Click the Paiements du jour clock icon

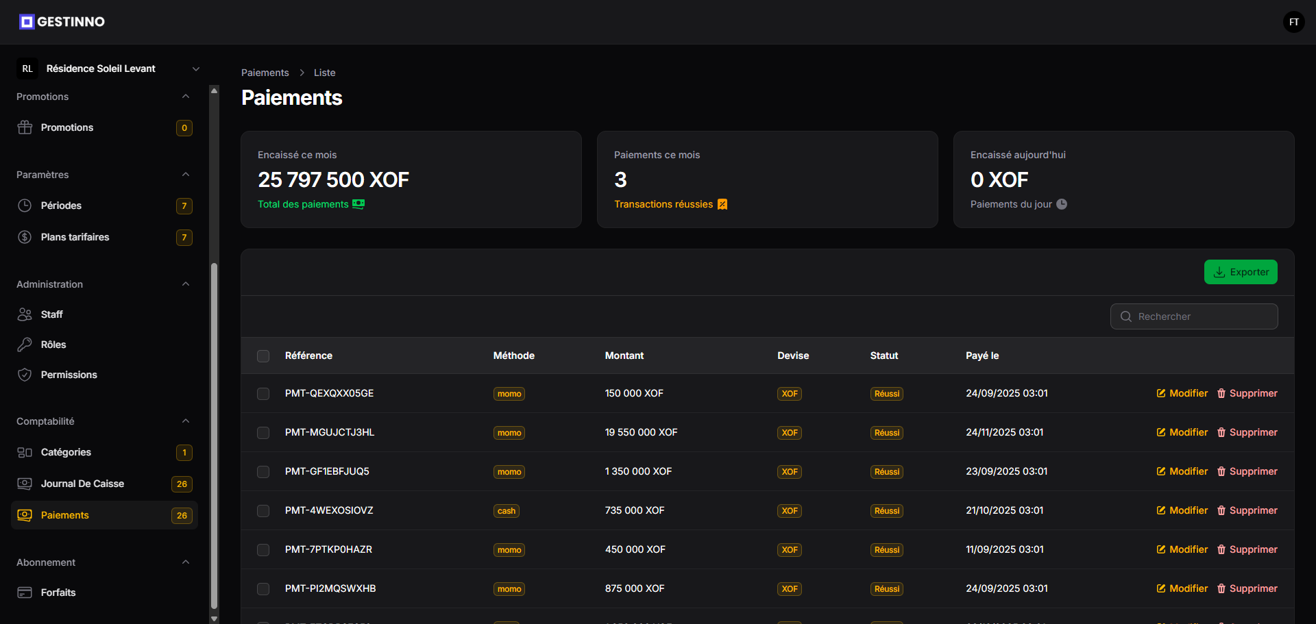coord(1062,204)
